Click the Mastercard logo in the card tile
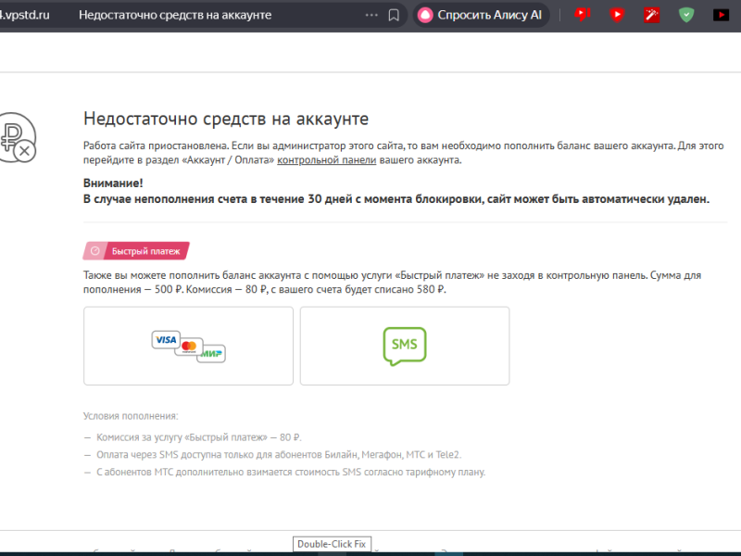This screenshot has height=556, width=741. (189, 347)
